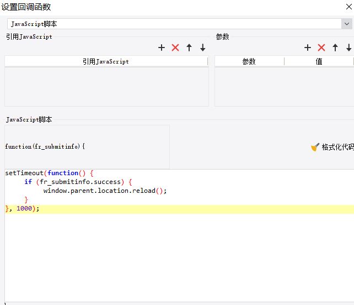Image resolution: width=354 pixels, height=305 pixels.
Task: Move parameter row up
Action: pos(335,48)
